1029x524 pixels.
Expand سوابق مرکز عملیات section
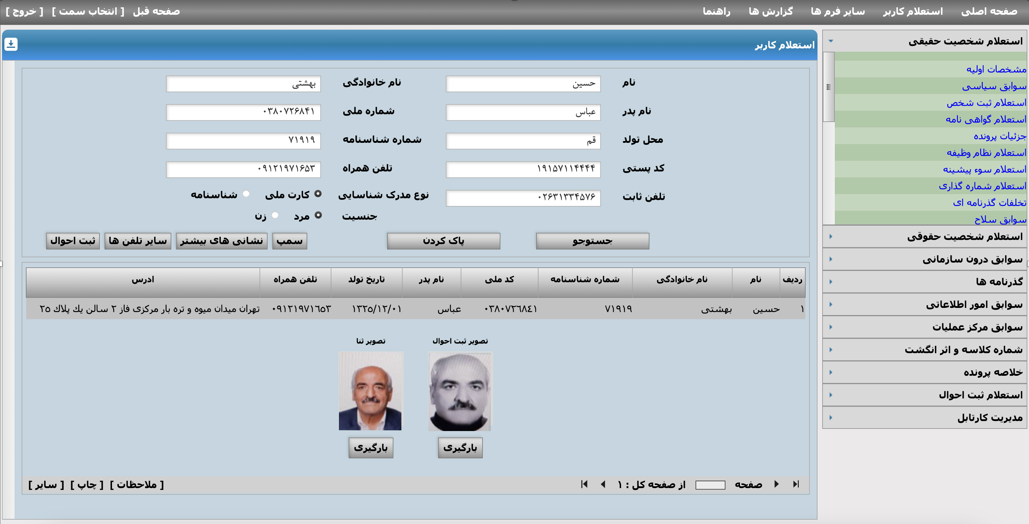925,327
